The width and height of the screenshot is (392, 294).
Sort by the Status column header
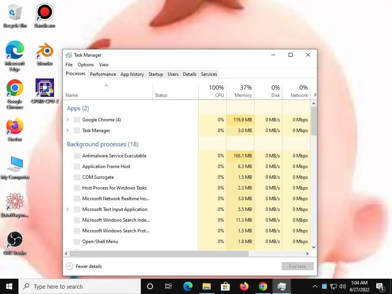click(x=175, y=91)
